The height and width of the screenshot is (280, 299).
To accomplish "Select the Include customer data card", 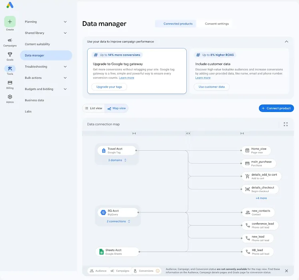I will (239, 71).
